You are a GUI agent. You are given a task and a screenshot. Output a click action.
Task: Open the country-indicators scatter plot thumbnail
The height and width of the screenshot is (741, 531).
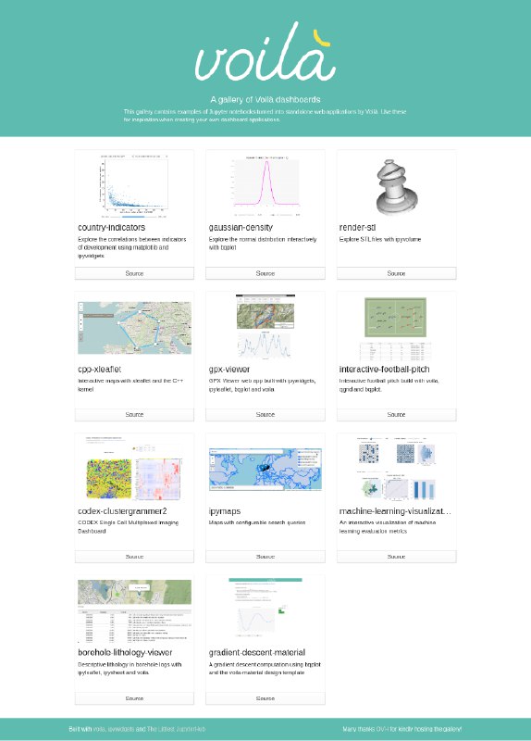[x=134, y=186]
